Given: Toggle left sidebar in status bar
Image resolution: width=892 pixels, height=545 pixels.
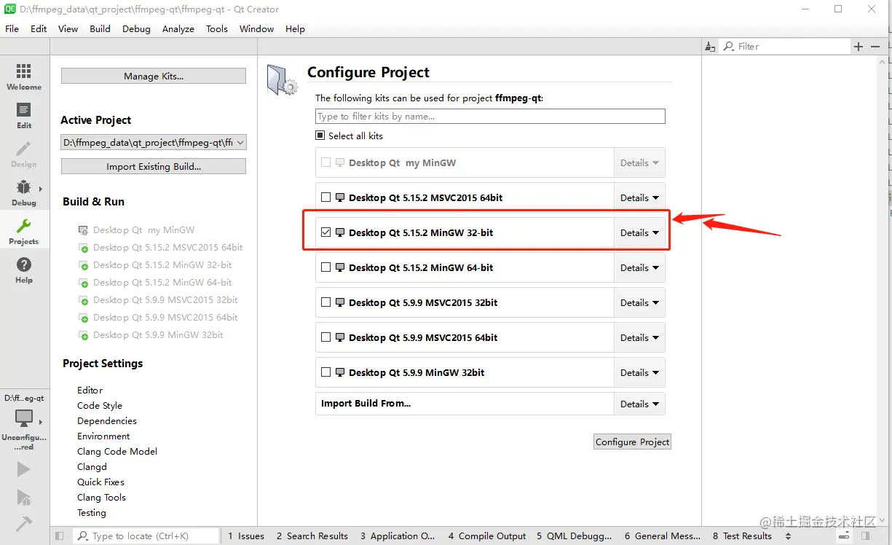Looking at the screenshot, I should 60,536.
